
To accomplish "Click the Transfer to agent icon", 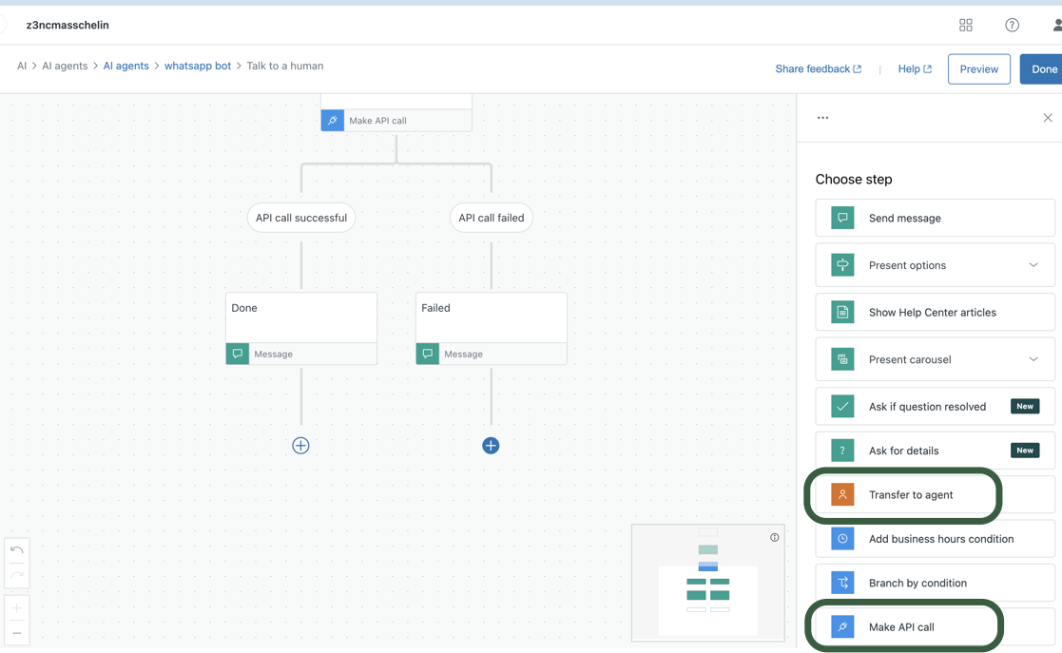I will pos(842,494).
